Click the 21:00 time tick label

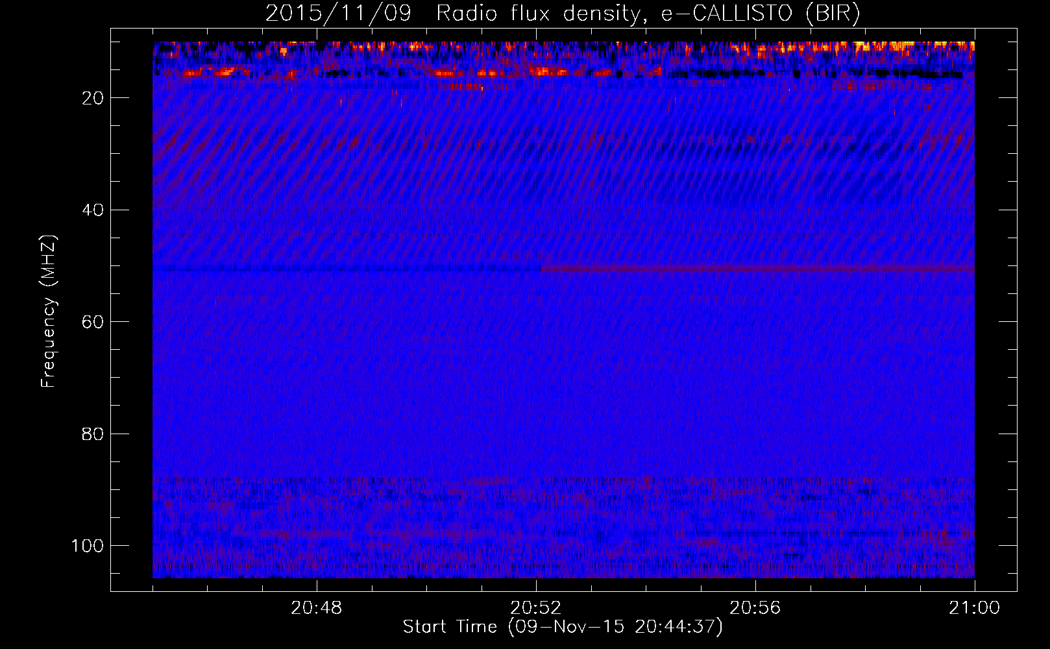tap(975, 608)
